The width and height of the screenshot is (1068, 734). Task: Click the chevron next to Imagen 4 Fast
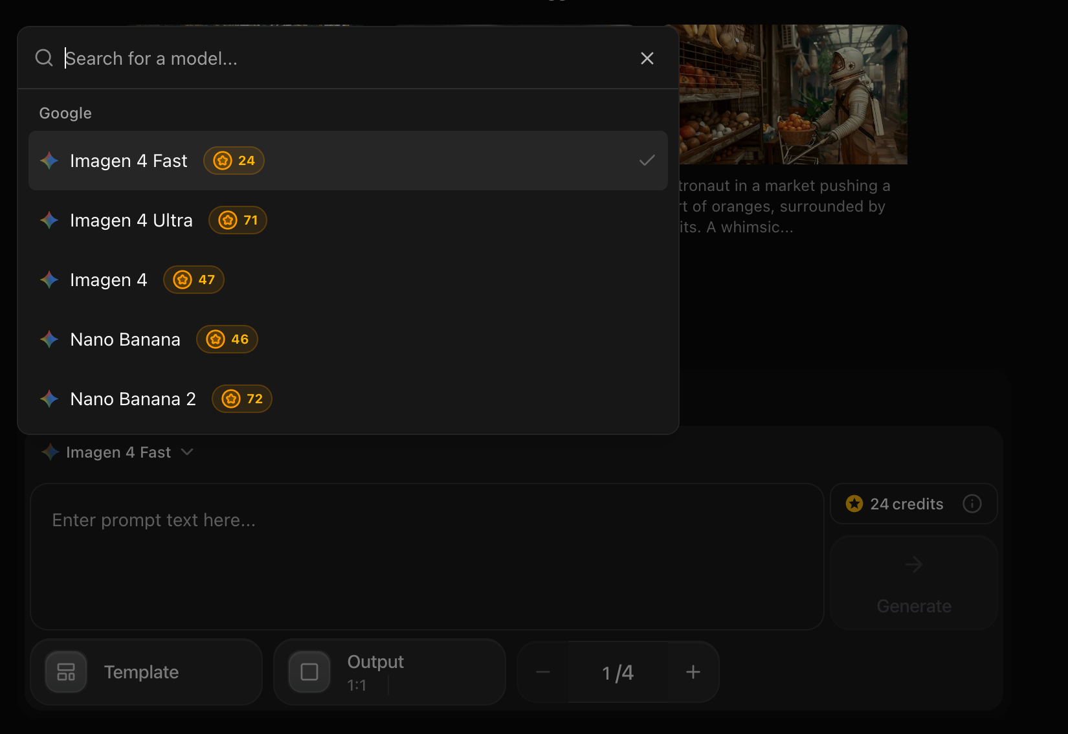(x=187, y=452)
